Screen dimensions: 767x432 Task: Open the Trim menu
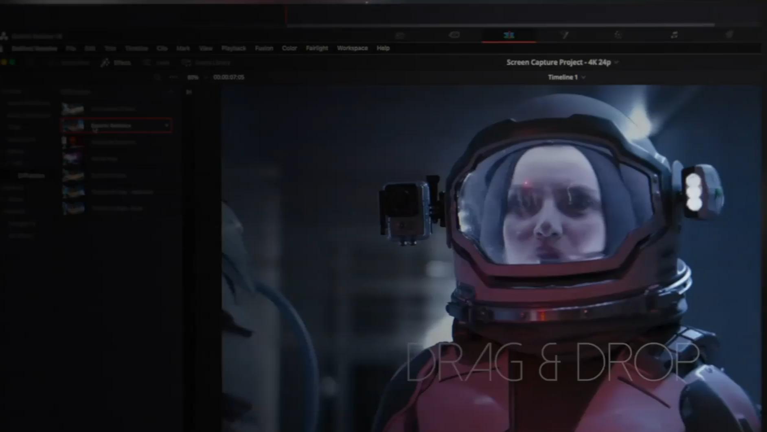tap(110, 48)
